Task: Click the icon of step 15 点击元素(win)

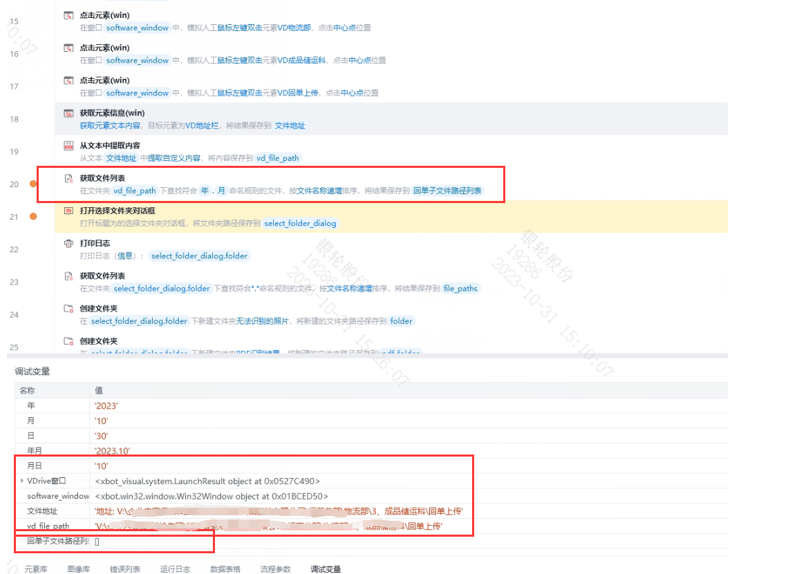Action: pos(68,15)
